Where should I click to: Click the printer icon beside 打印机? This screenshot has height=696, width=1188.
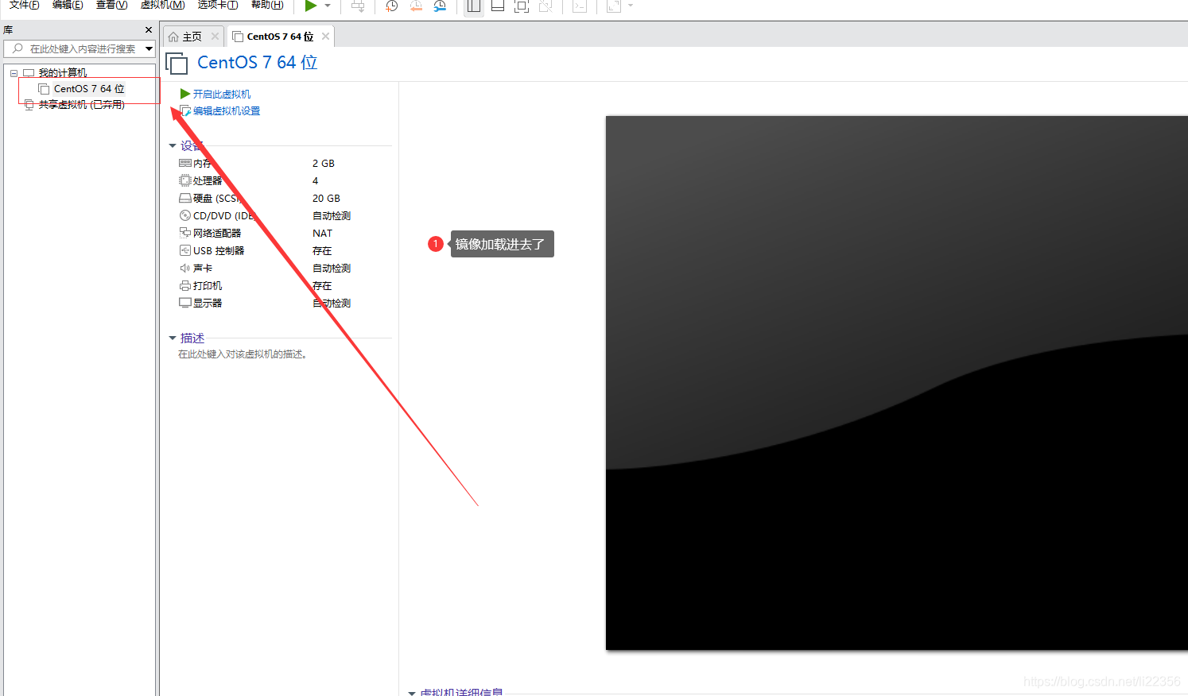click(185, 286)
